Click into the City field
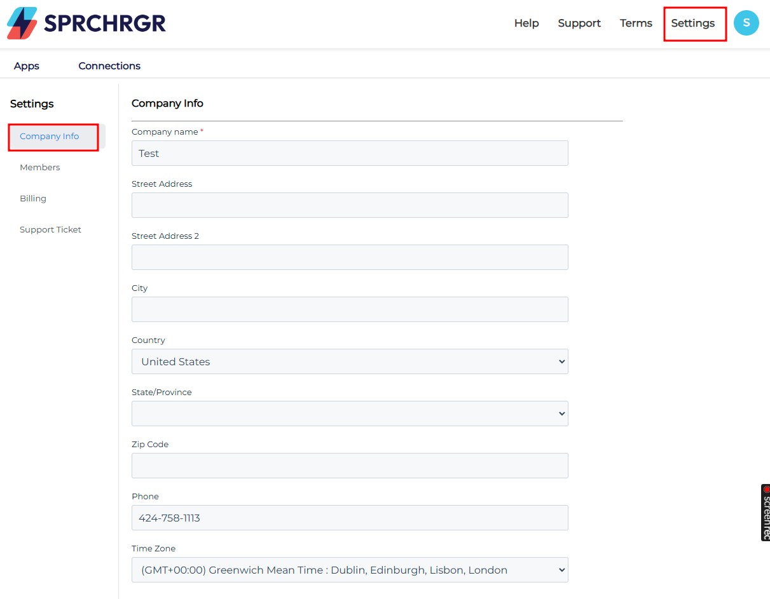The height and width of the screenshot is (599, 770). pos(350,309)
